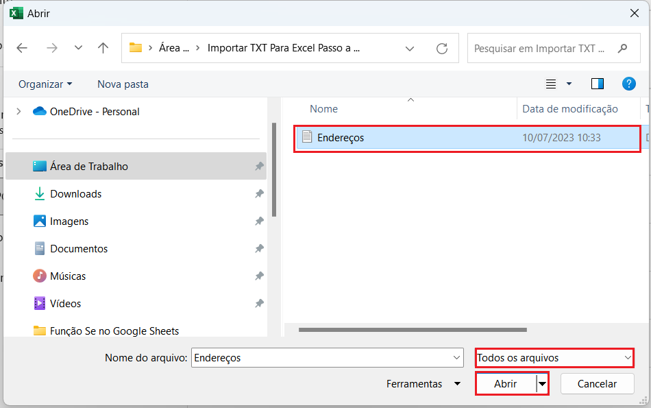The image size is (651, 408).
Task: Navigate up one folder level
Action: click(x=103, y=48)
